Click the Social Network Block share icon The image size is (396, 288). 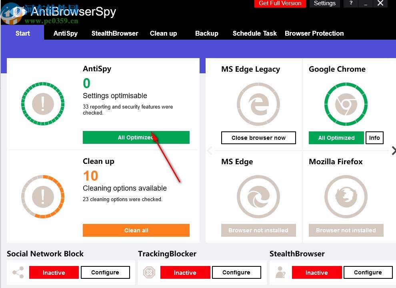(x=18, y=272)
